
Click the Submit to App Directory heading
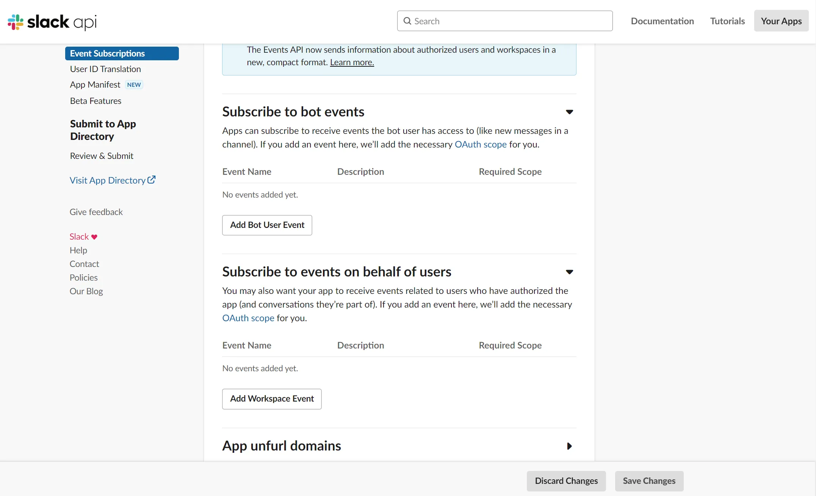click(103, 130)
